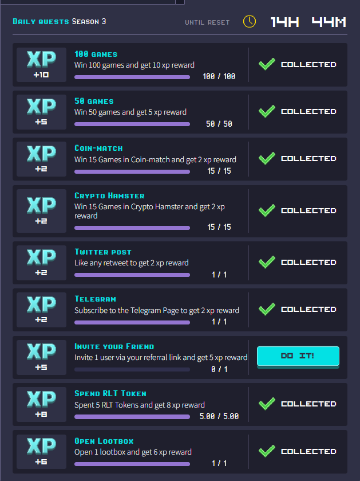Click the 14H 44M reset countdown timer
Image resolution: width=360 pixels, height=481 pixels.
(x=308, y=22)
